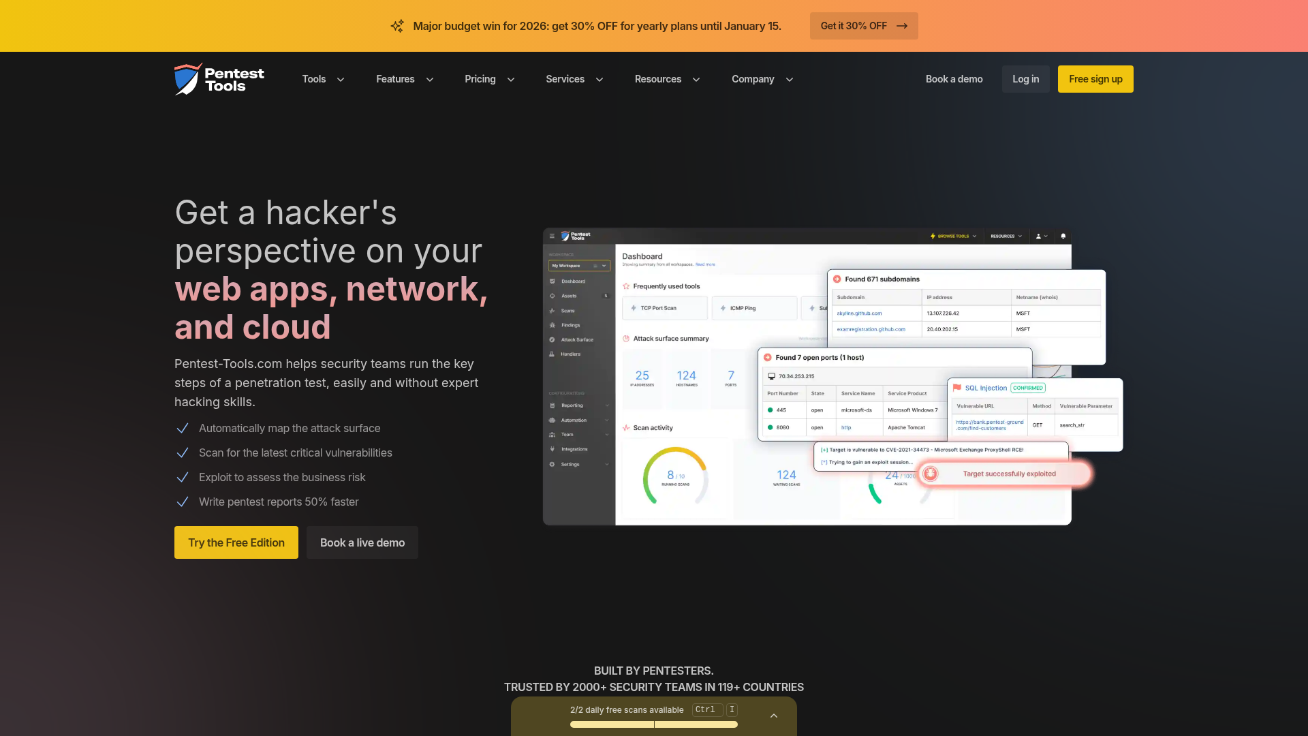
Task: Click the pie chart icon beside Attack surface summary
Action: pos(626,339)
